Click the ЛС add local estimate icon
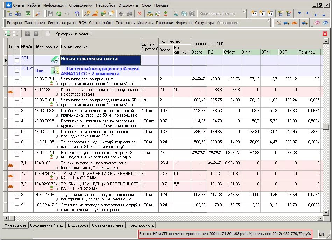The image size is (332, 240). tap(254, 14)
